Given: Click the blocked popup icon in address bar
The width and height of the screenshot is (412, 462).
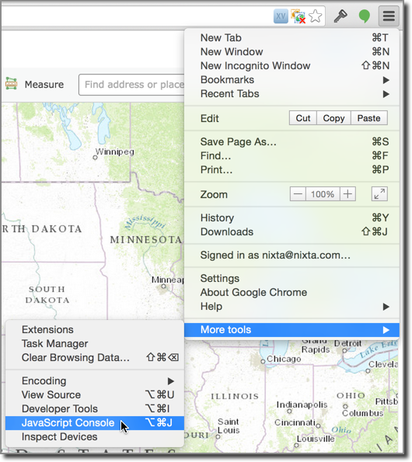Looking at the screenshot, I should click(x=298, y=16).
